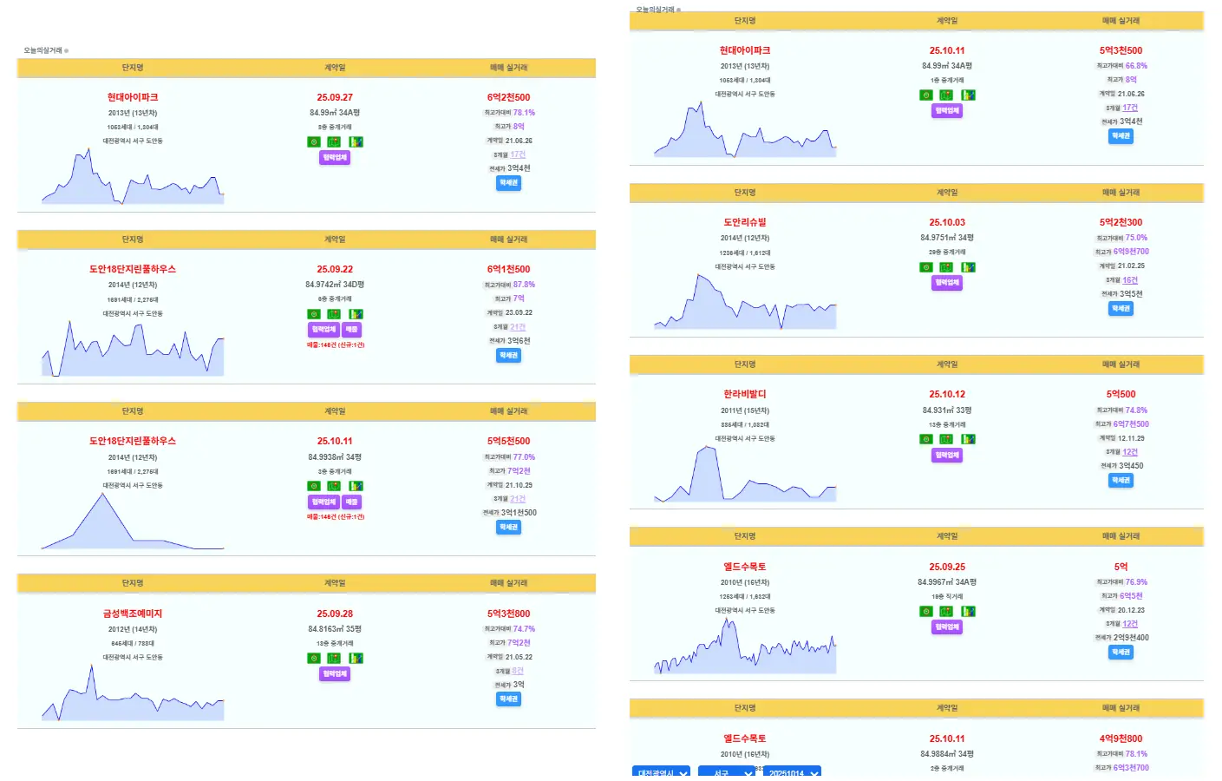Click chart icon in 도안18단지린풀하우스 25.10.11 card
Image resolution: width=1222 pixels, height=781 pixels.
click(x=356, y=486)
